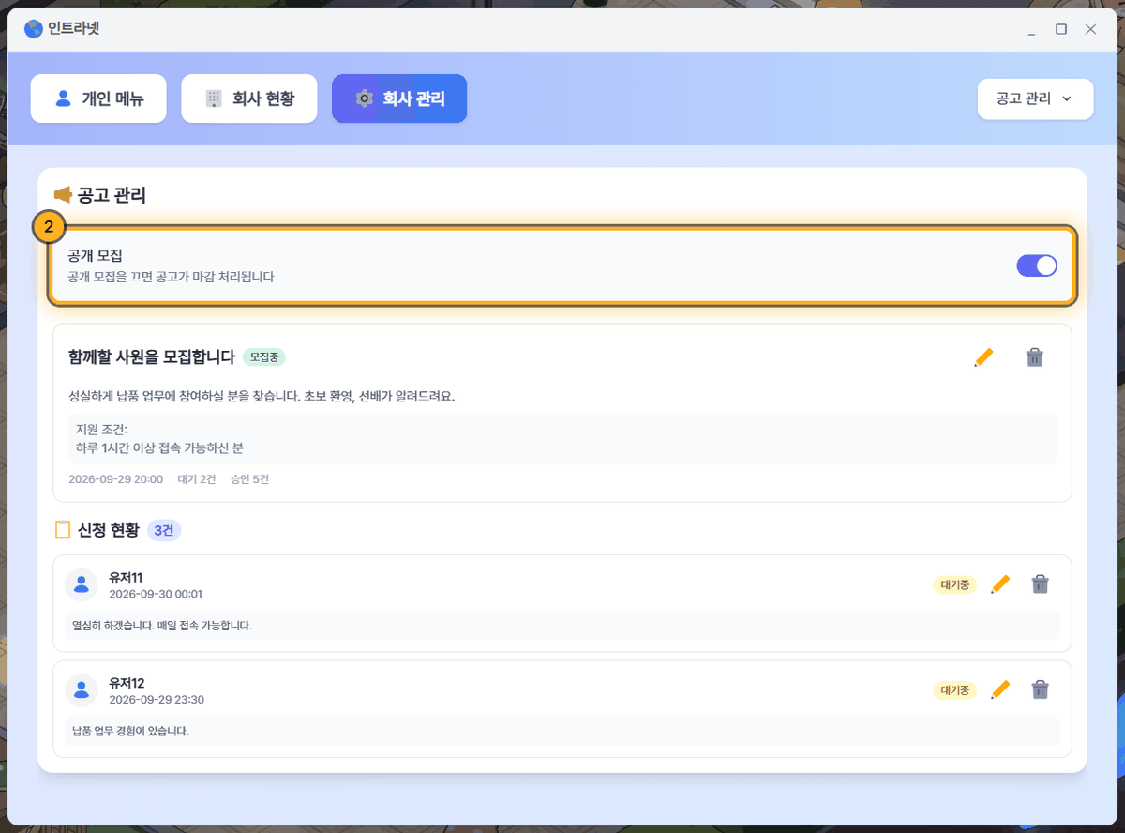Screen dimensions: 1125x833
Task: Close the 인트라넷 window
Action: (x=1090, y=29)
